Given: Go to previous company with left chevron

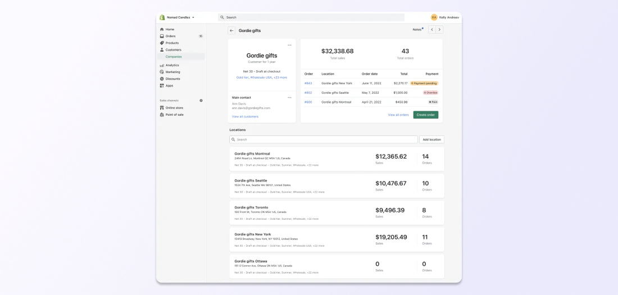Looking at the screenshot, I should tap(432, 30).
